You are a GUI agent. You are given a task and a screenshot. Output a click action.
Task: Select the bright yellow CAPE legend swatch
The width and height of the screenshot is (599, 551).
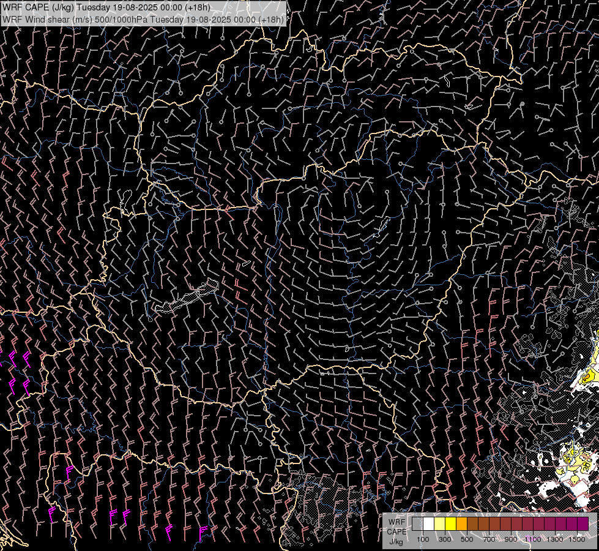451,523
